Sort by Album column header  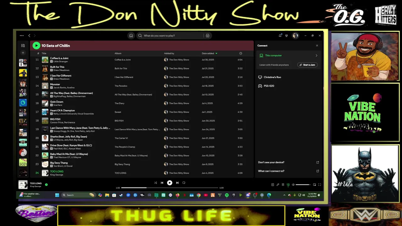tap(118, 53)
